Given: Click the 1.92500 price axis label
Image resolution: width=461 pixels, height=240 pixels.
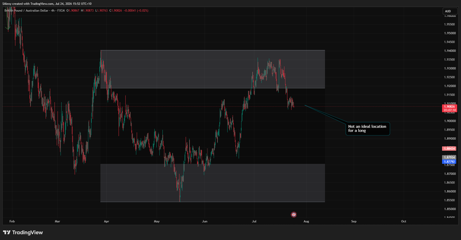Looking at the screenshot, I should pyautogui.click(x=449, y=77).
